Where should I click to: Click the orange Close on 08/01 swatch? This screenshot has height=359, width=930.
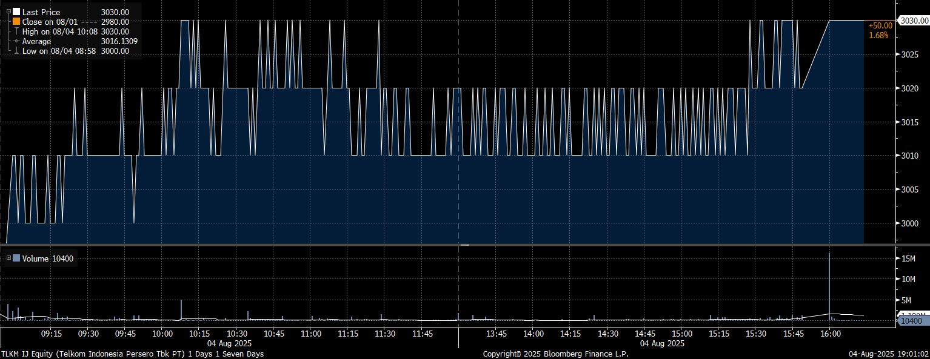click(16, 22)
